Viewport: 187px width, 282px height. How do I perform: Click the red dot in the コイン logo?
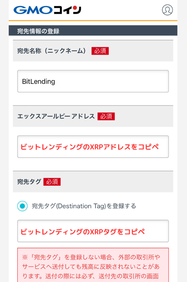(75, 8)
